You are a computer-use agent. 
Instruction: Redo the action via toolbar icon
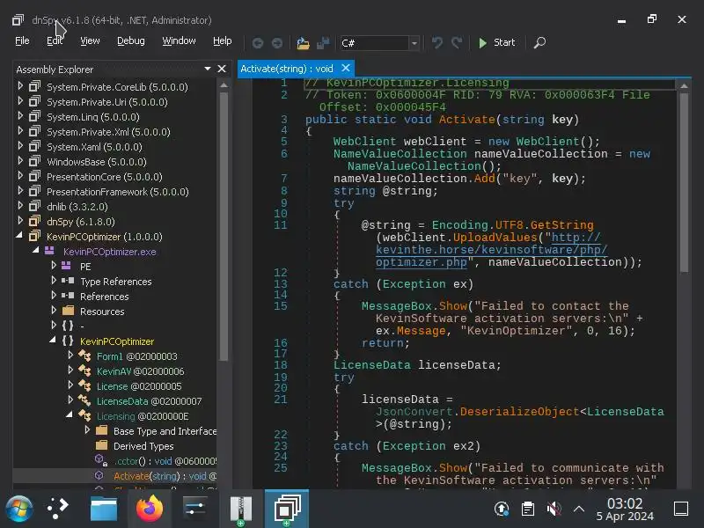pyautogui.click(x=457, y=42)
